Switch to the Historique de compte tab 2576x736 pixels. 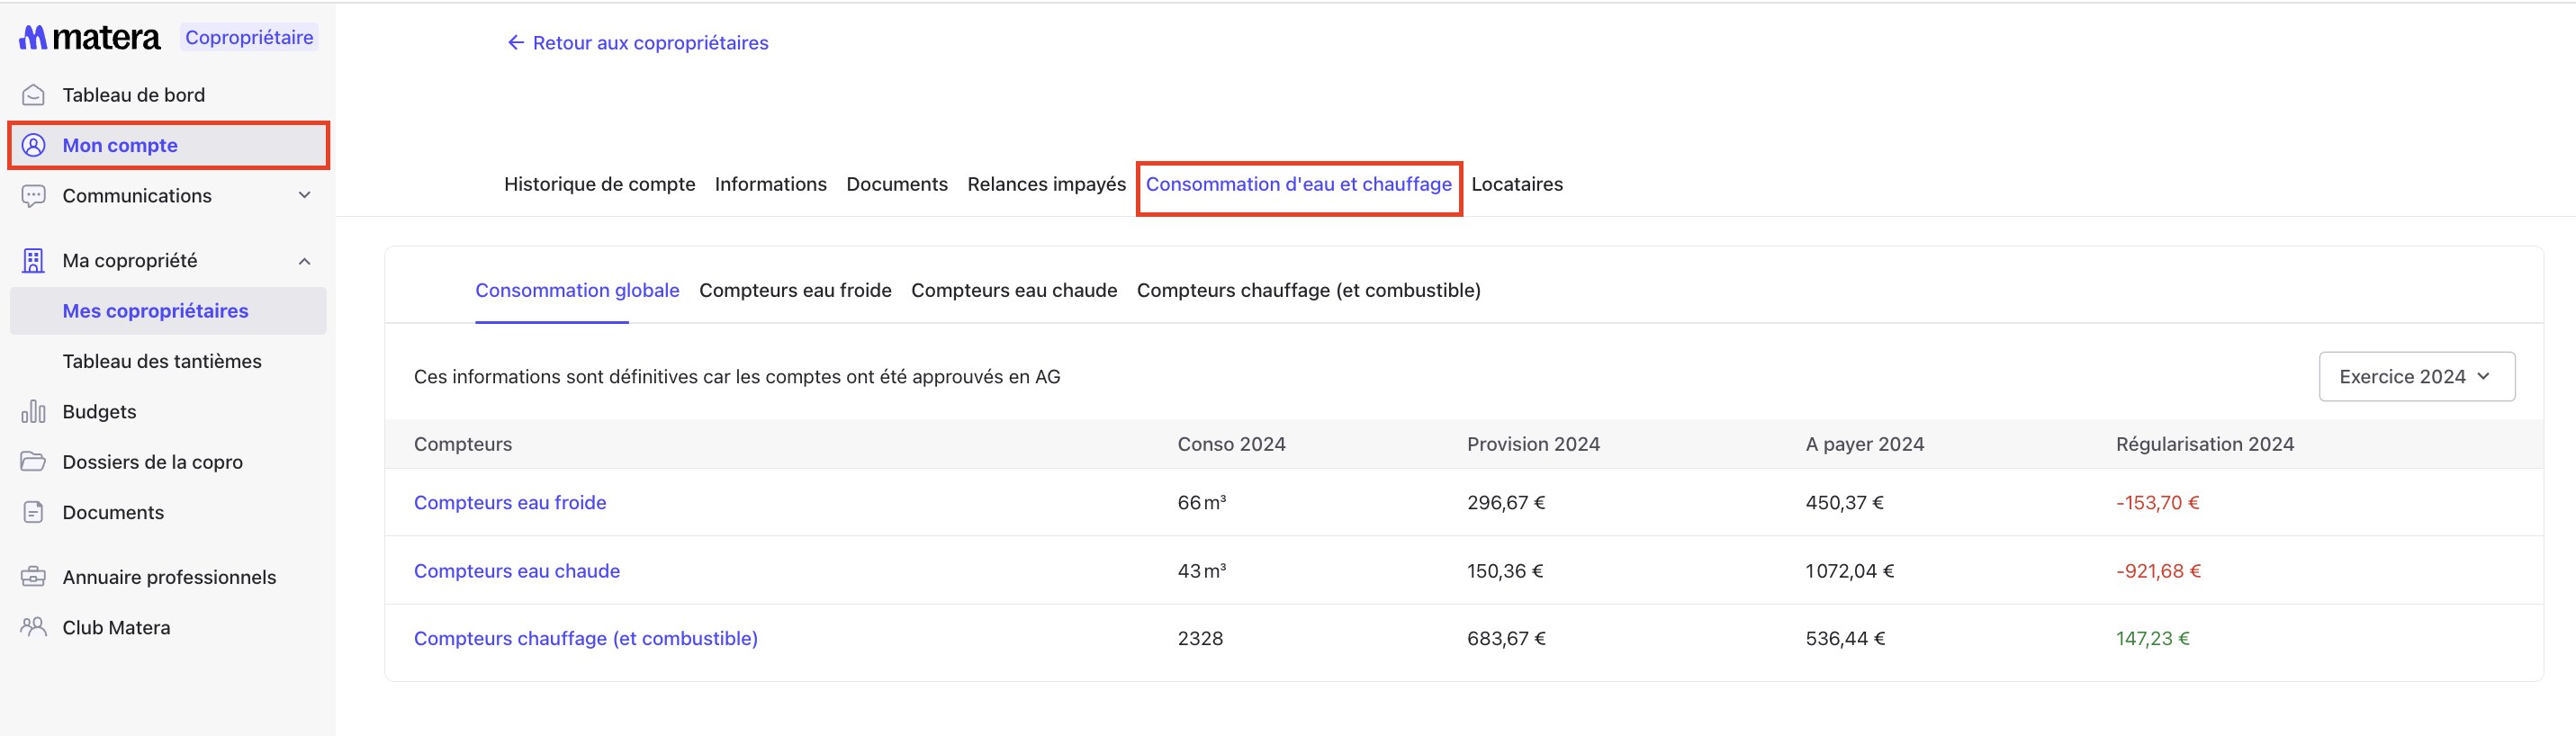pos(599,185)
